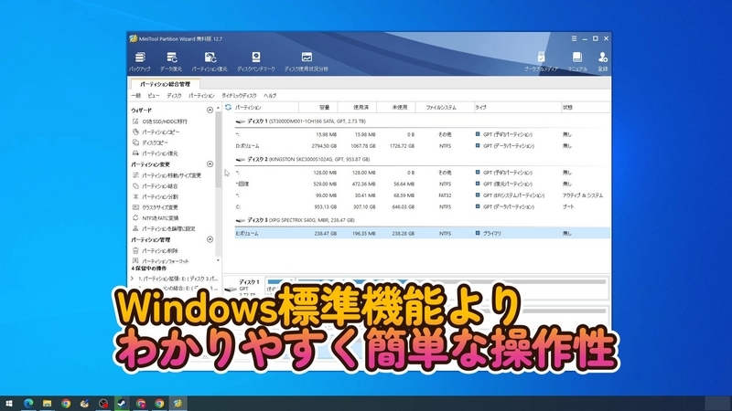
Task: Select ディスク 1 ST3000DM001 header row
Action: pos(422,121)
